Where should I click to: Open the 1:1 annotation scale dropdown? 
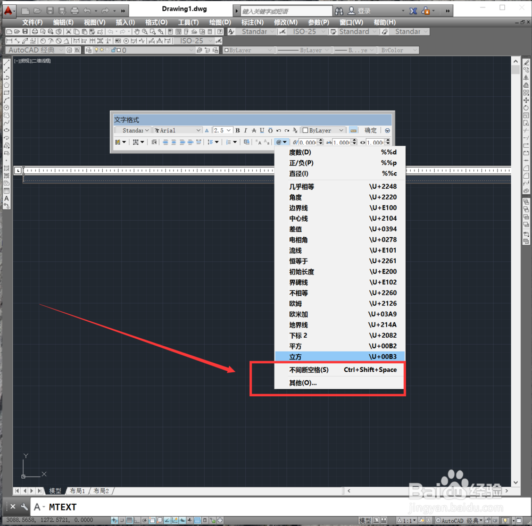pos(406,520)
